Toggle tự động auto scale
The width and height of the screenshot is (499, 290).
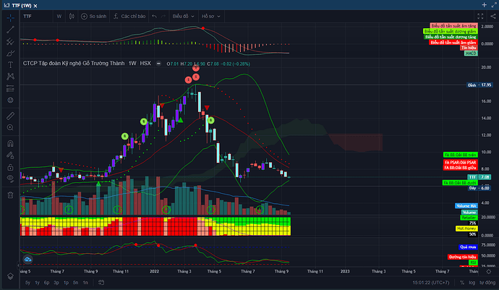coord(487,282)
